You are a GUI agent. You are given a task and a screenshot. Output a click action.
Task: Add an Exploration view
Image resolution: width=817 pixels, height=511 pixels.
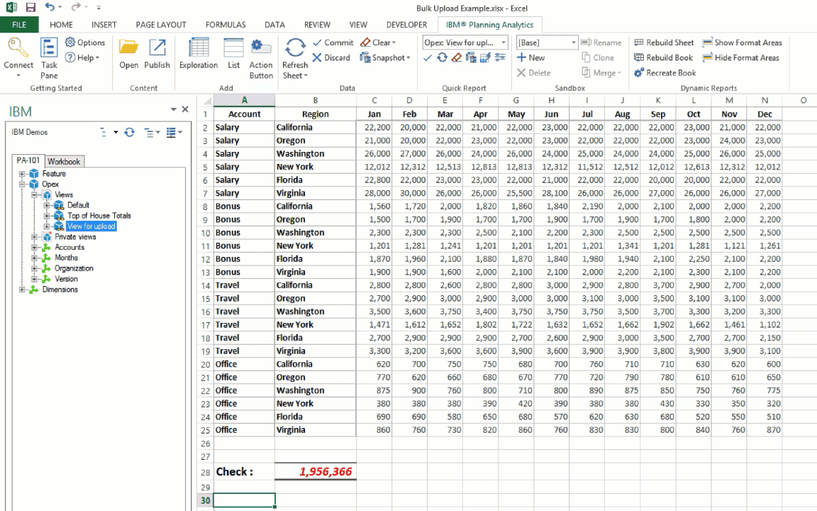point(199,54)
